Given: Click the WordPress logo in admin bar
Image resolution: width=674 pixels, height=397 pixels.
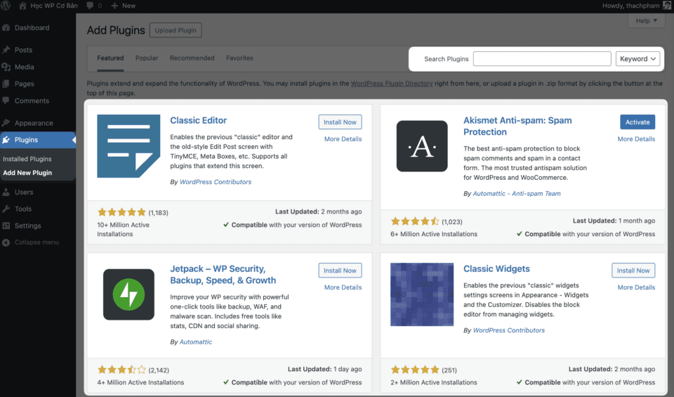Looking at the screenshot, I should 6,6.
